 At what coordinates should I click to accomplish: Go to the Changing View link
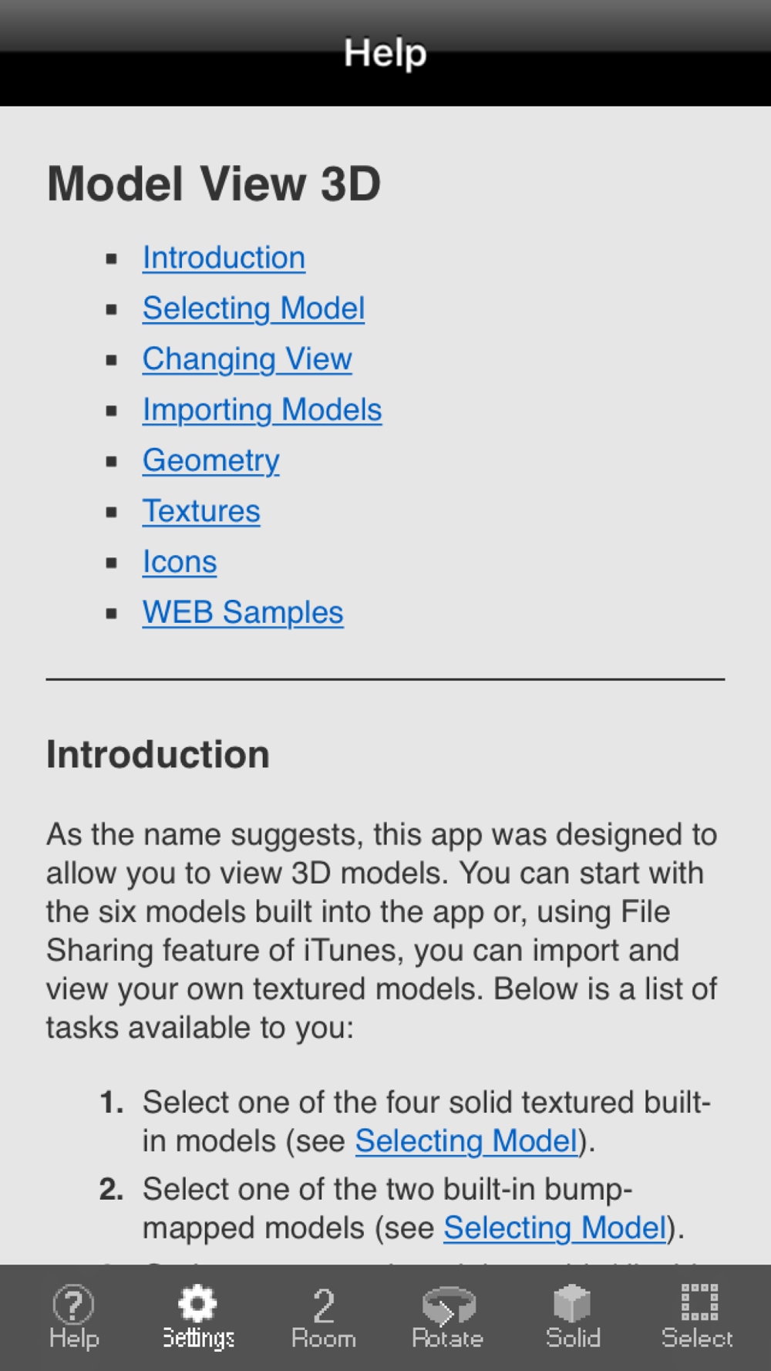247,359
